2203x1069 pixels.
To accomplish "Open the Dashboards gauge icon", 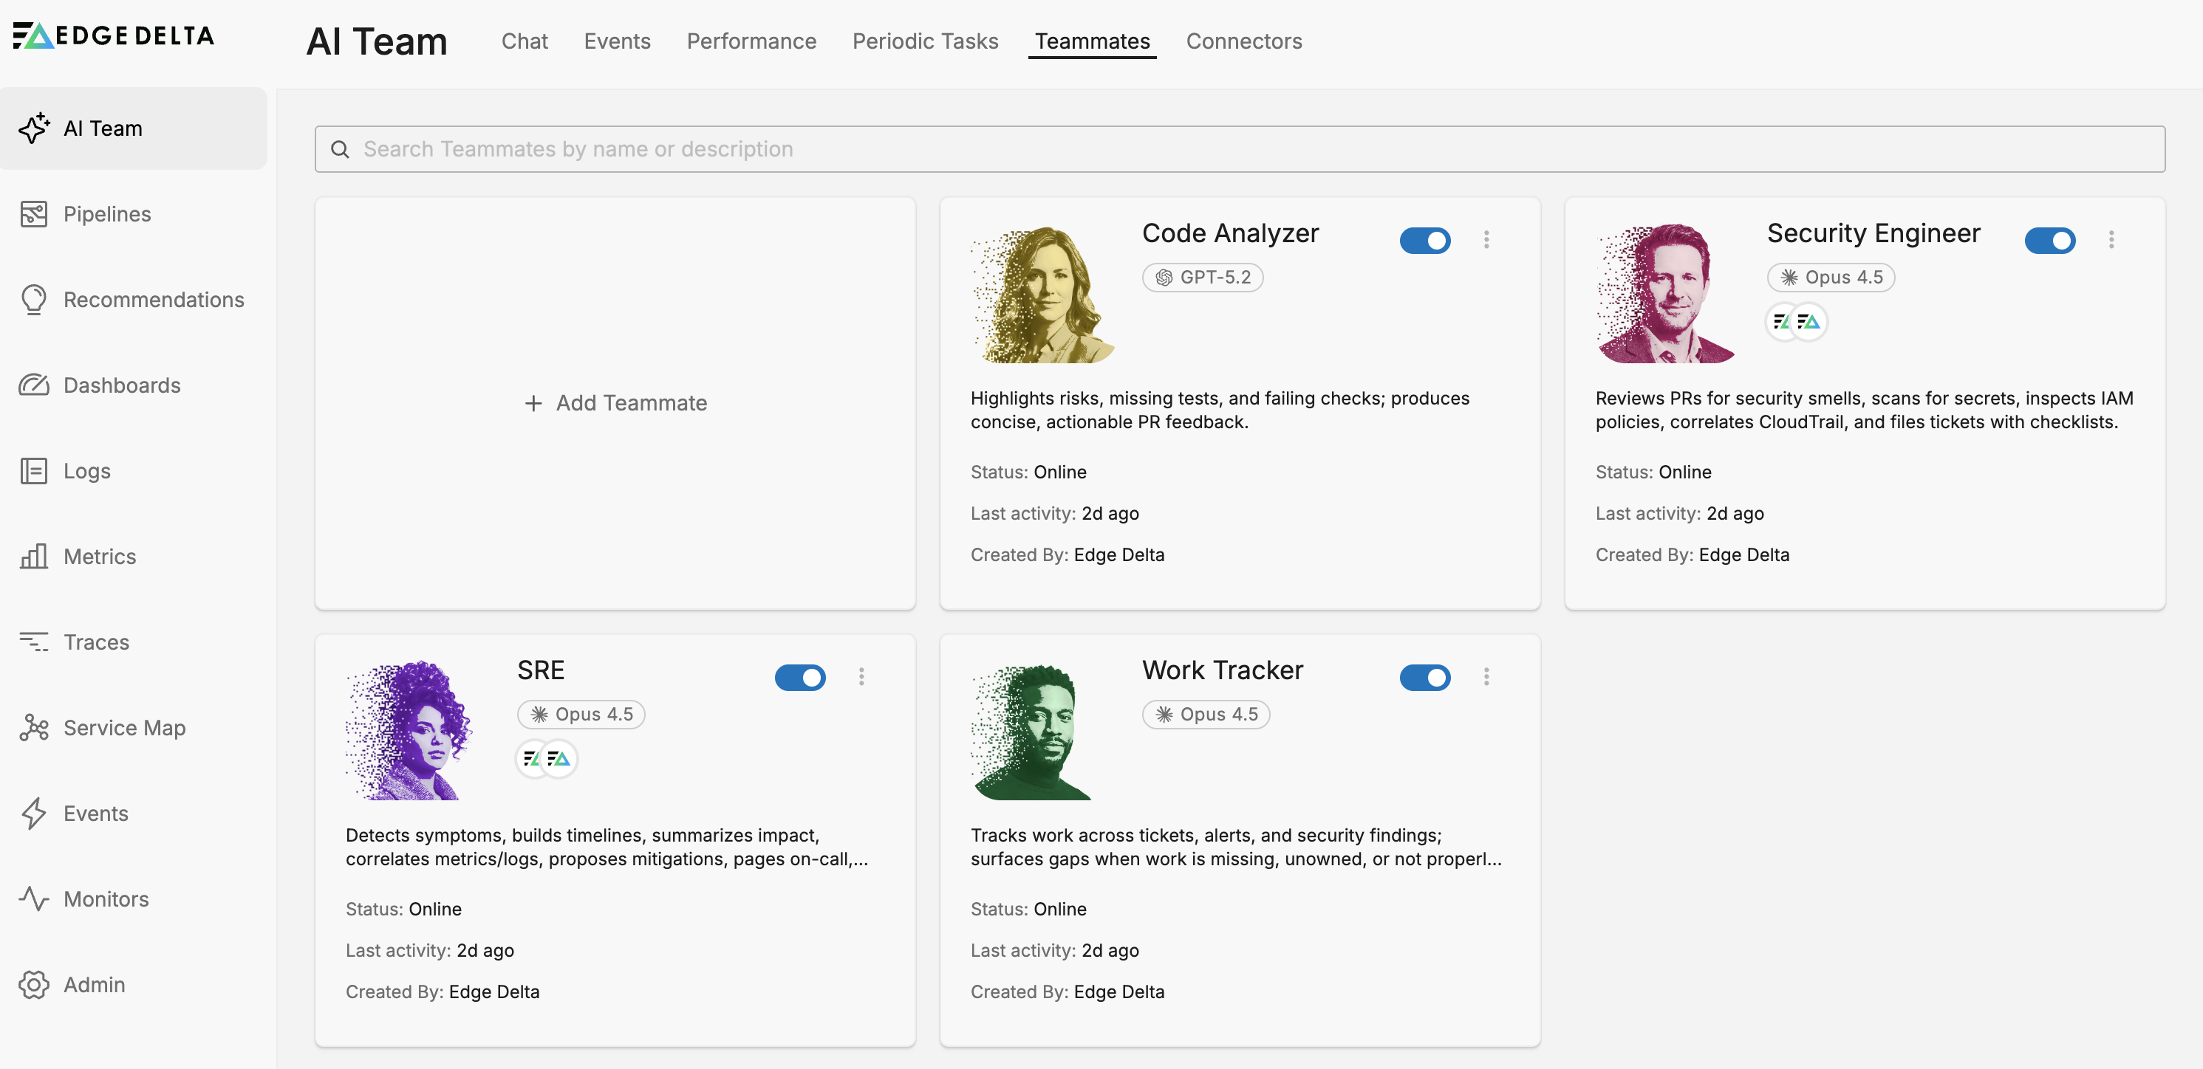I will tap(33, 385).
